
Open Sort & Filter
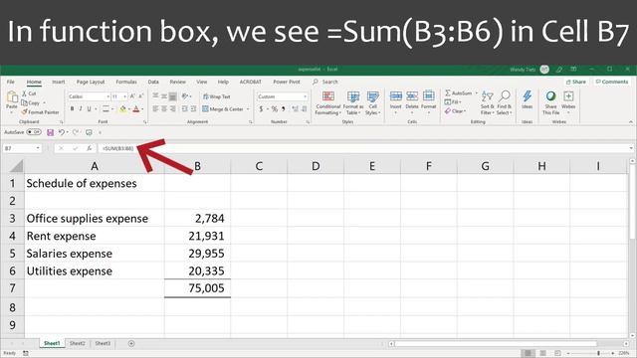pyautogui.click(x=487, y=103)
